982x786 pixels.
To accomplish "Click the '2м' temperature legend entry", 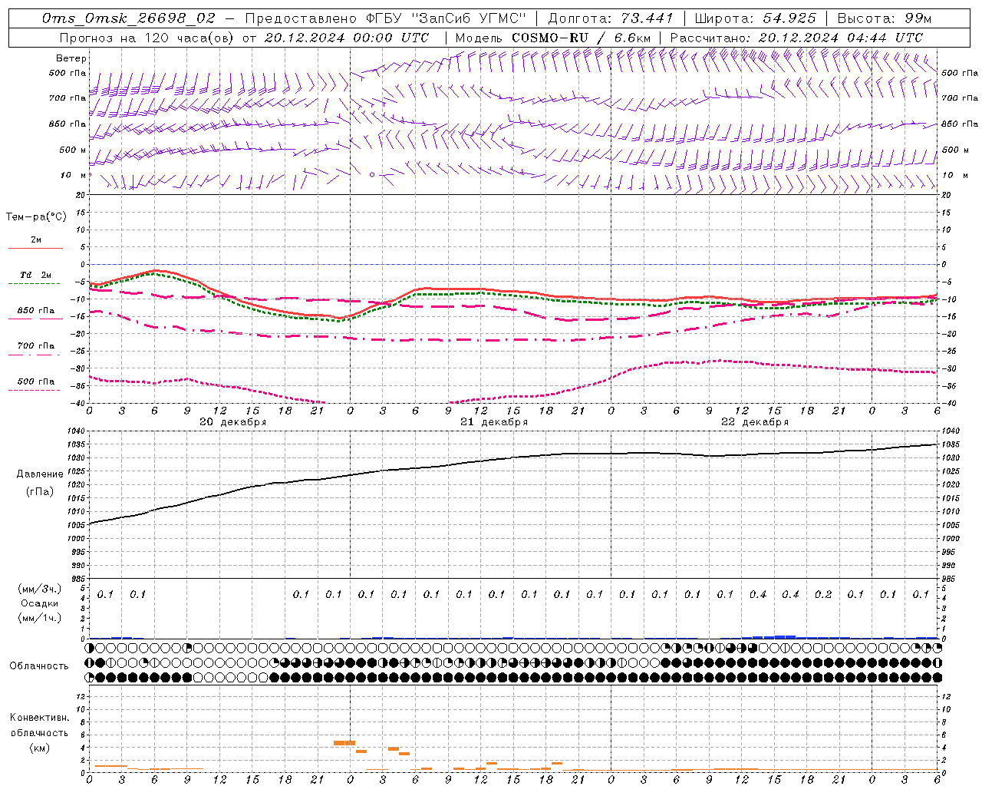I will (36, 239).
